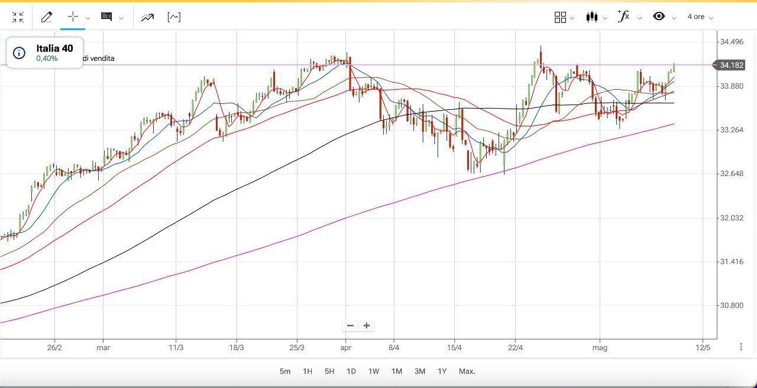Expand the '4 ore' timeframe dropdown
Screen dimensions: 757x388
(700, 17)
